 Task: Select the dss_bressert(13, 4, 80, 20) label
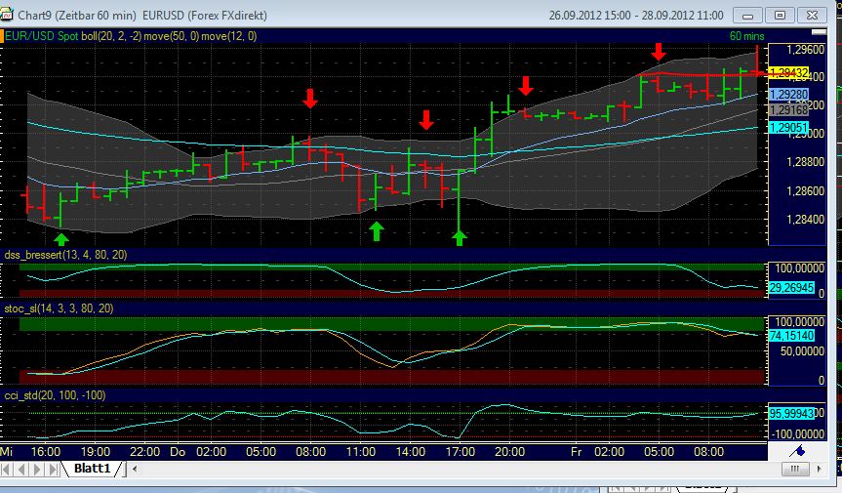click(x=65, y=255)
